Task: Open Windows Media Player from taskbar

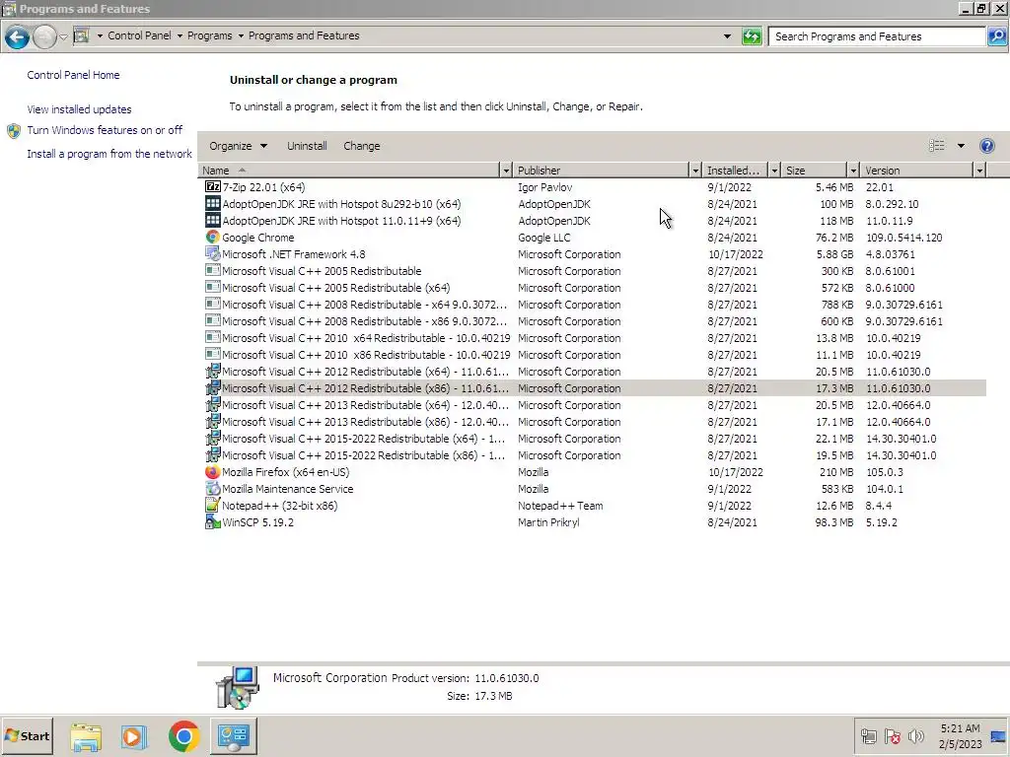Action: (134, 736)
